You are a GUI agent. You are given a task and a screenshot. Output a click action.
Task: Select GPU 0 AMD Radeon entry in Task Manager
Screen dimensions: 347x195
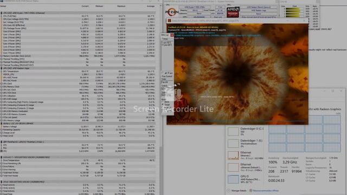pos(245,179)
